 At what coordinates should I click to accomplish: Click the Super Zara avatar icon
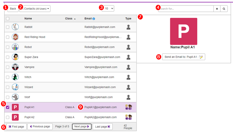15,57
